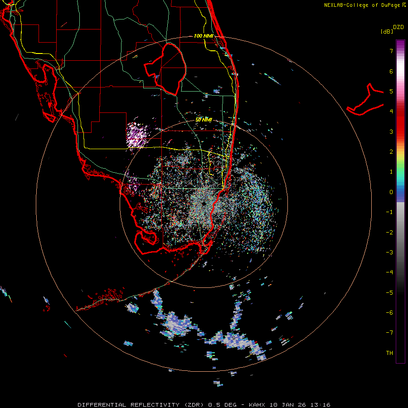Select the -2 tick label on color scale
Image resolution: width=408 pixels, height=408 pixels.
(x=389, y=232)
